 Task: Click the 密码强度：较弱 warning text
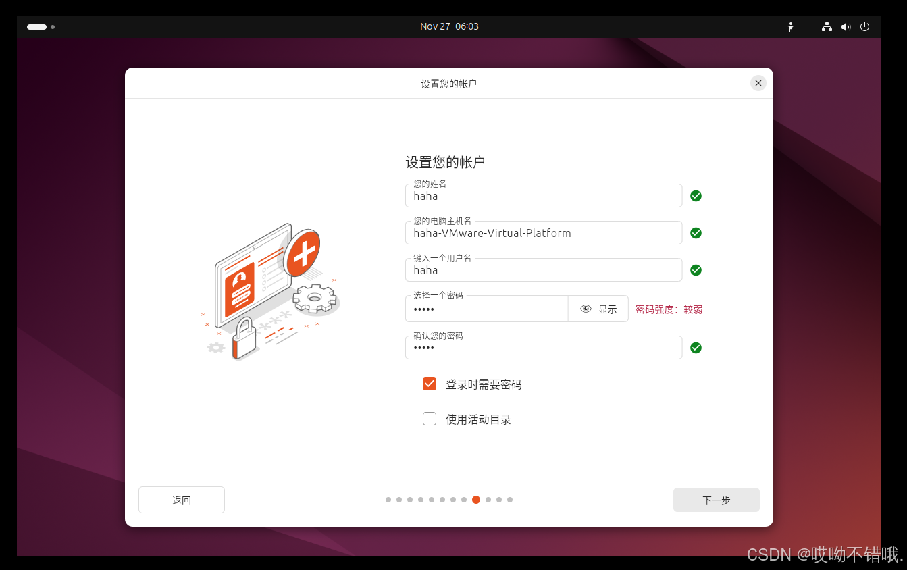coord(669,309)
